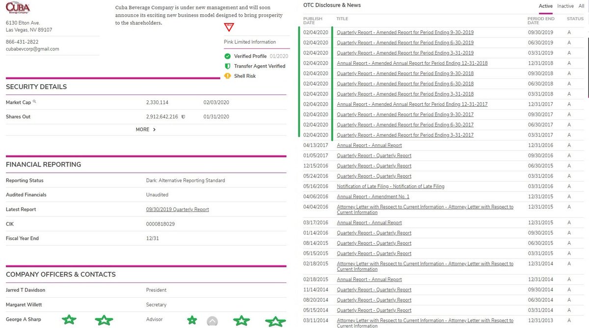
Task: Click the green Verified Profile checkmark icon
Action: [227, 56]
